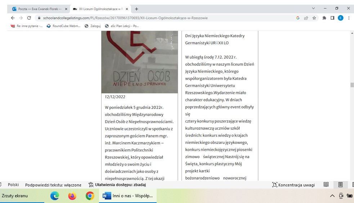Bookmark this page with the star icon

[x=314, y=18]
